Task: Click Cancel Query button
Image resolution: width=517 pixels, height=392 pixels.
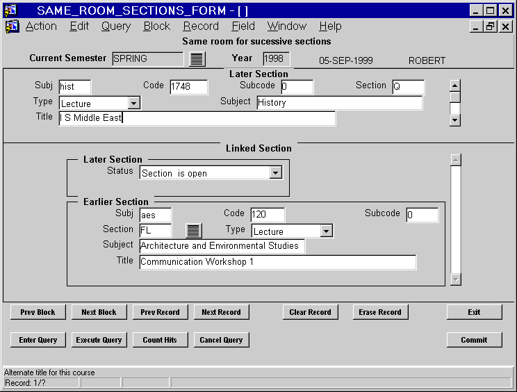Action: [221, 340]
